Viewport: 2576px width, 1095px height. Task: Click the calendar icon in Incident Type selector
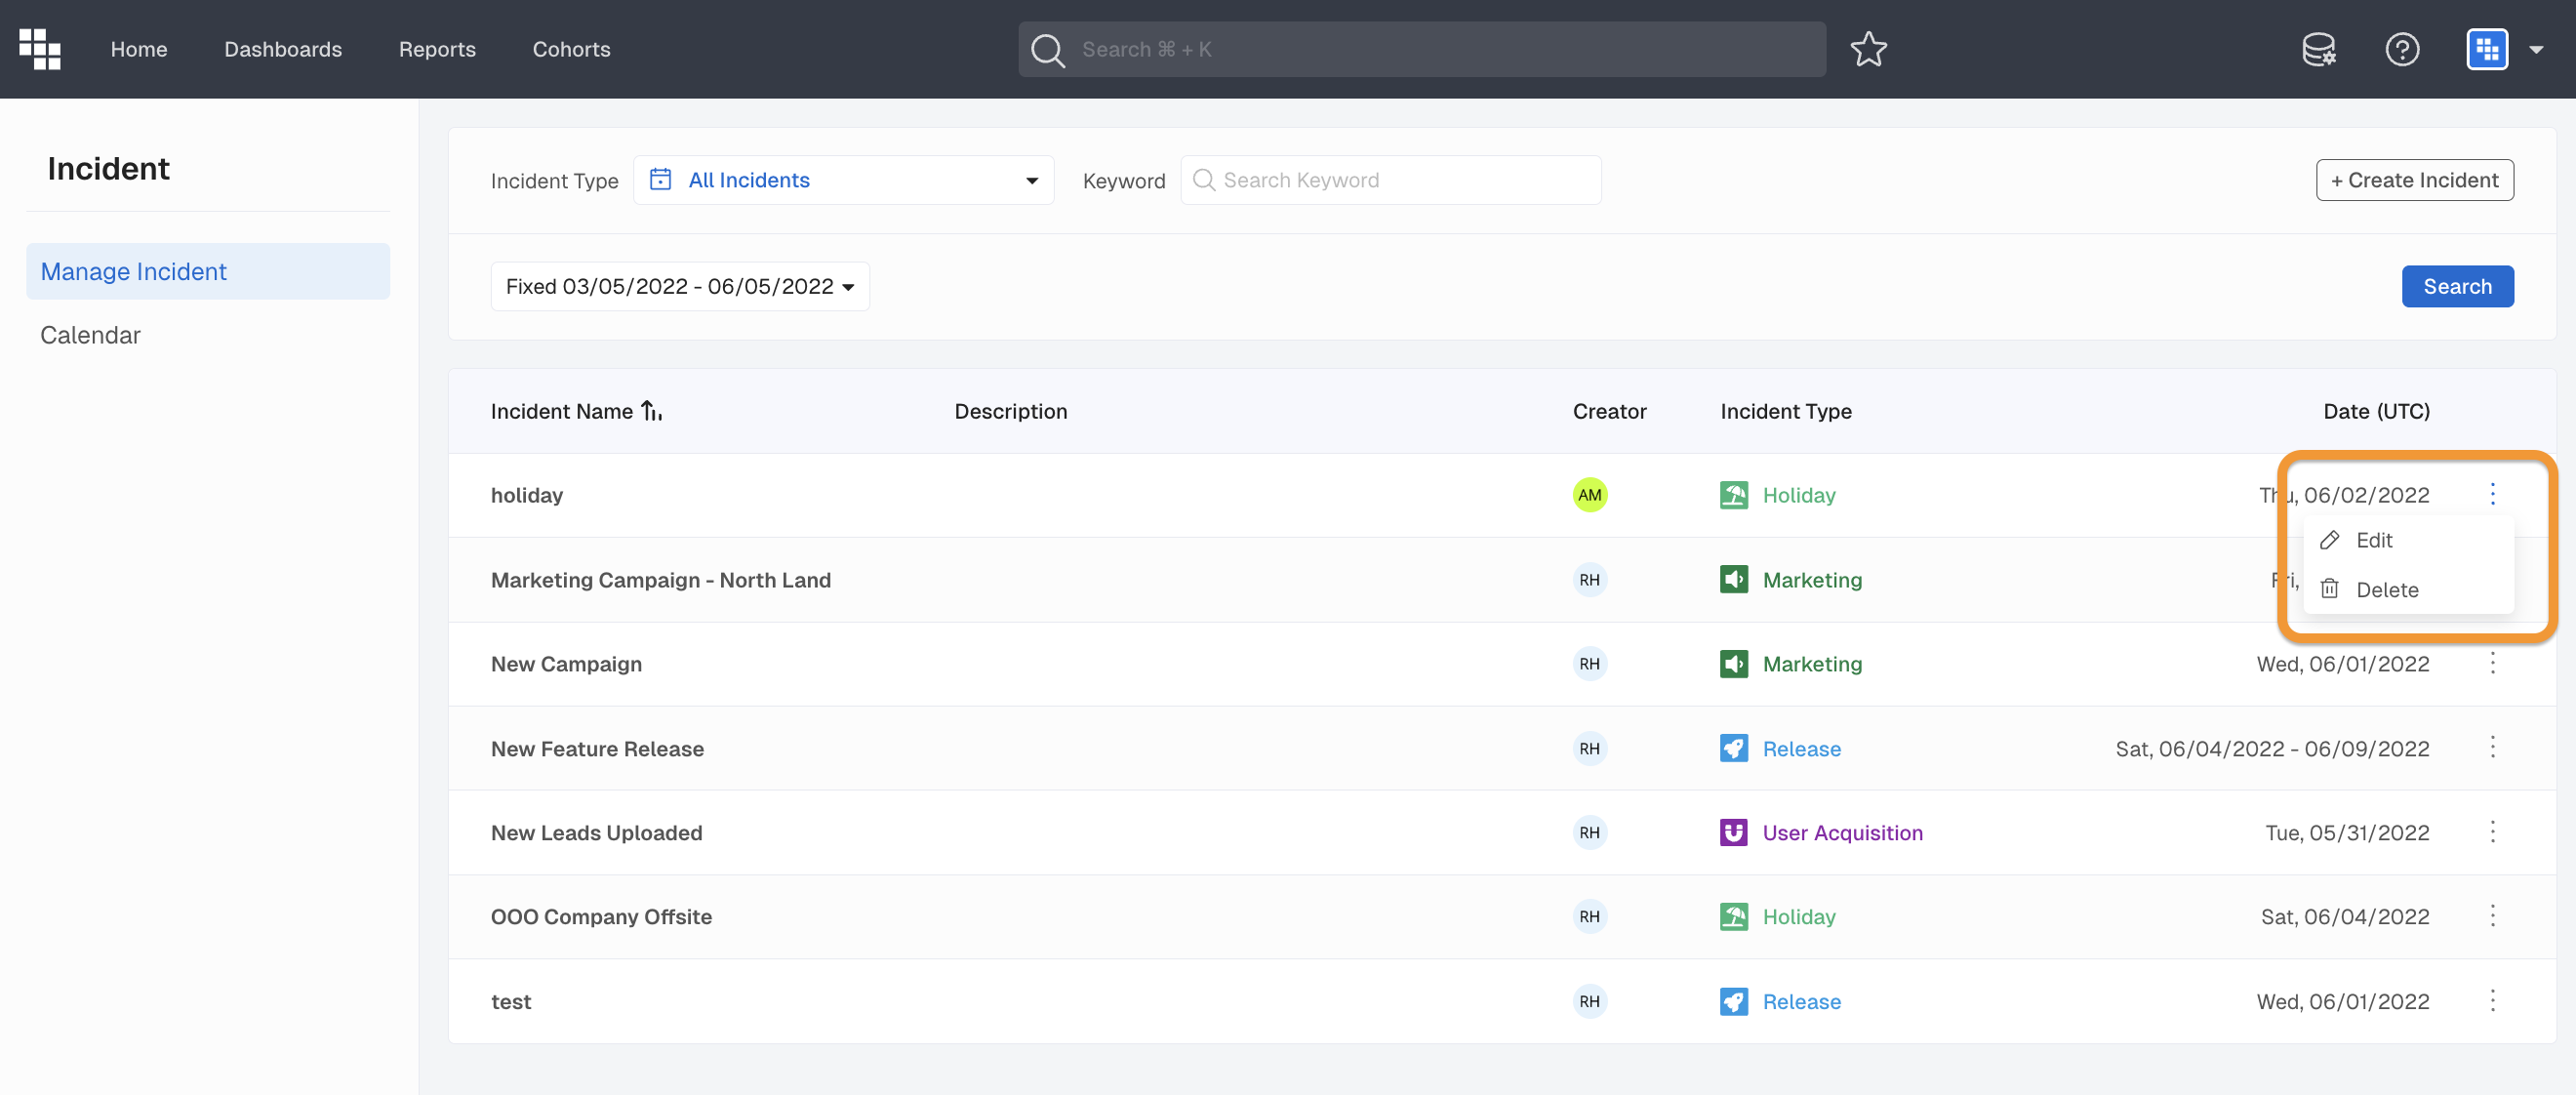coord(660,180)
